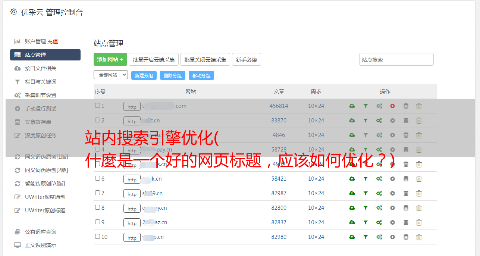This screenshot has height=256, width=480.
Task: Open interface file settings for row 1
Action: tap(352, 106)
